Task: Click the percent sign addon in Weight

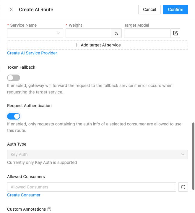Action: coord(116,33)
